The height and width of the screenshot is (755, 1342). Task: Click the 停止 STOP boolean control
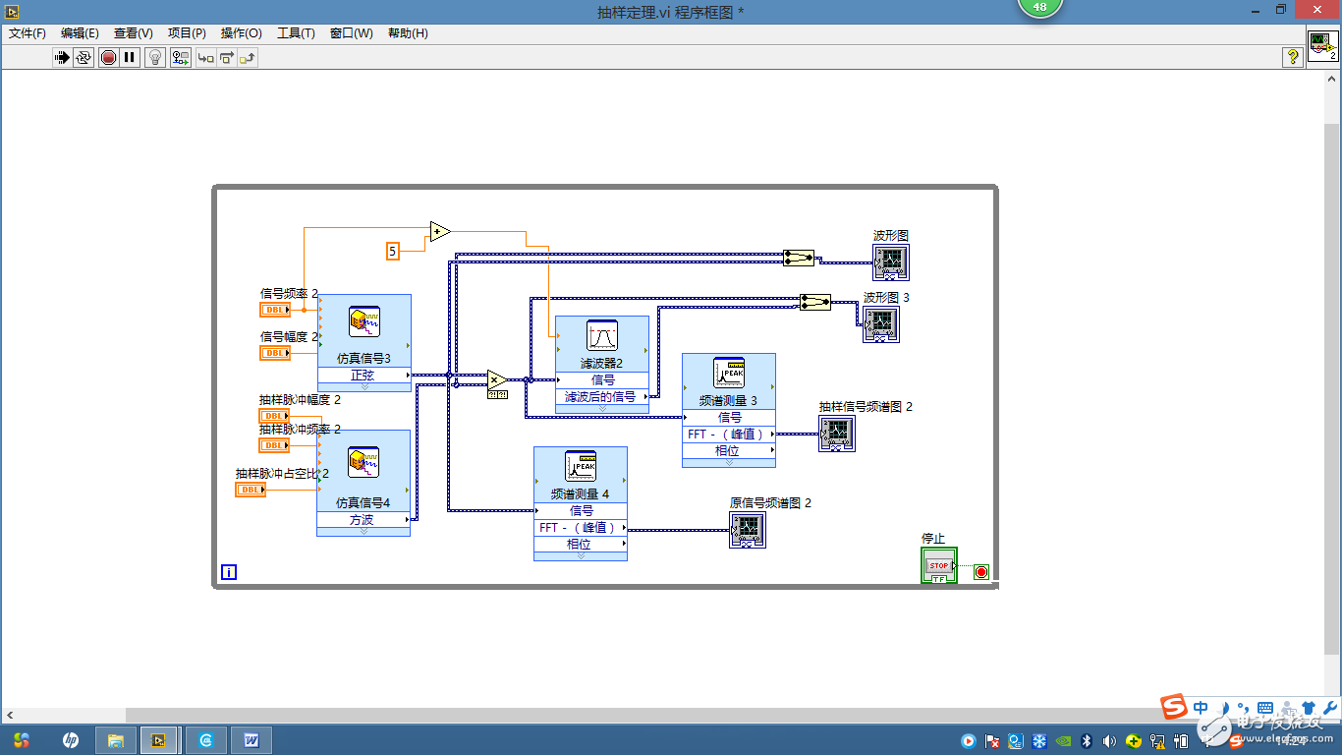pyautogui.click(x=939, y=565)
